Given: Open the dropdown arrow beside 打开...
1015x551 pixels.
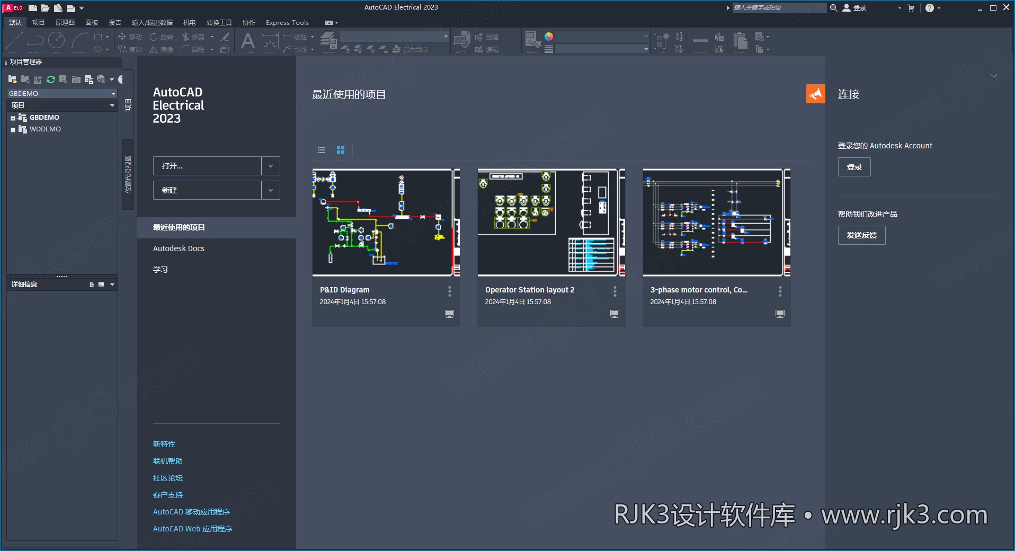Looking at the screenshot, I should pos(271,166).
